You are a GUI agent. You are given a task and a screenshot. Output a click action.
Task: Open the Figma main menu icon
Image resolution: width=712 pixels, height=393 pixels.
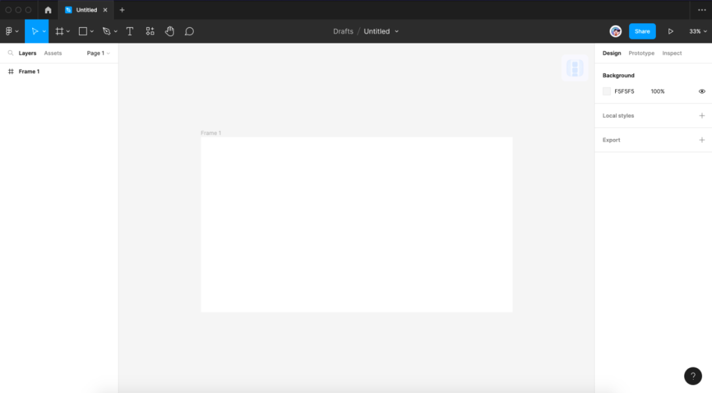[9, 32]
